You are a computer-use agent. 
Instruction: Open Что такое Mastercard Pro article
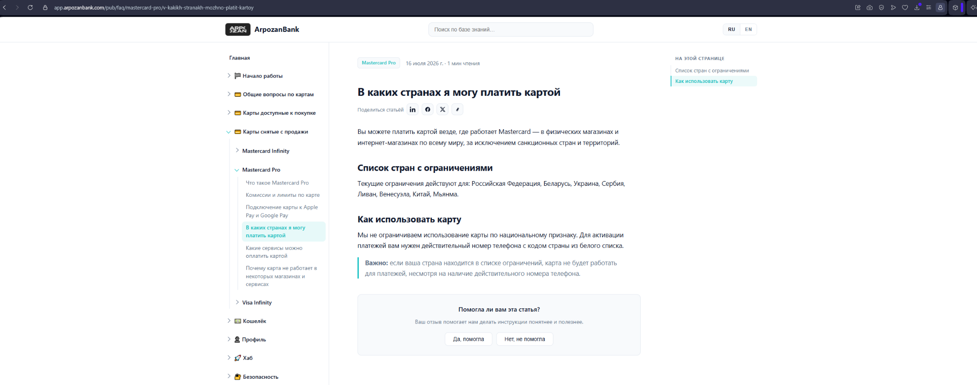click(x=277, y=183)
